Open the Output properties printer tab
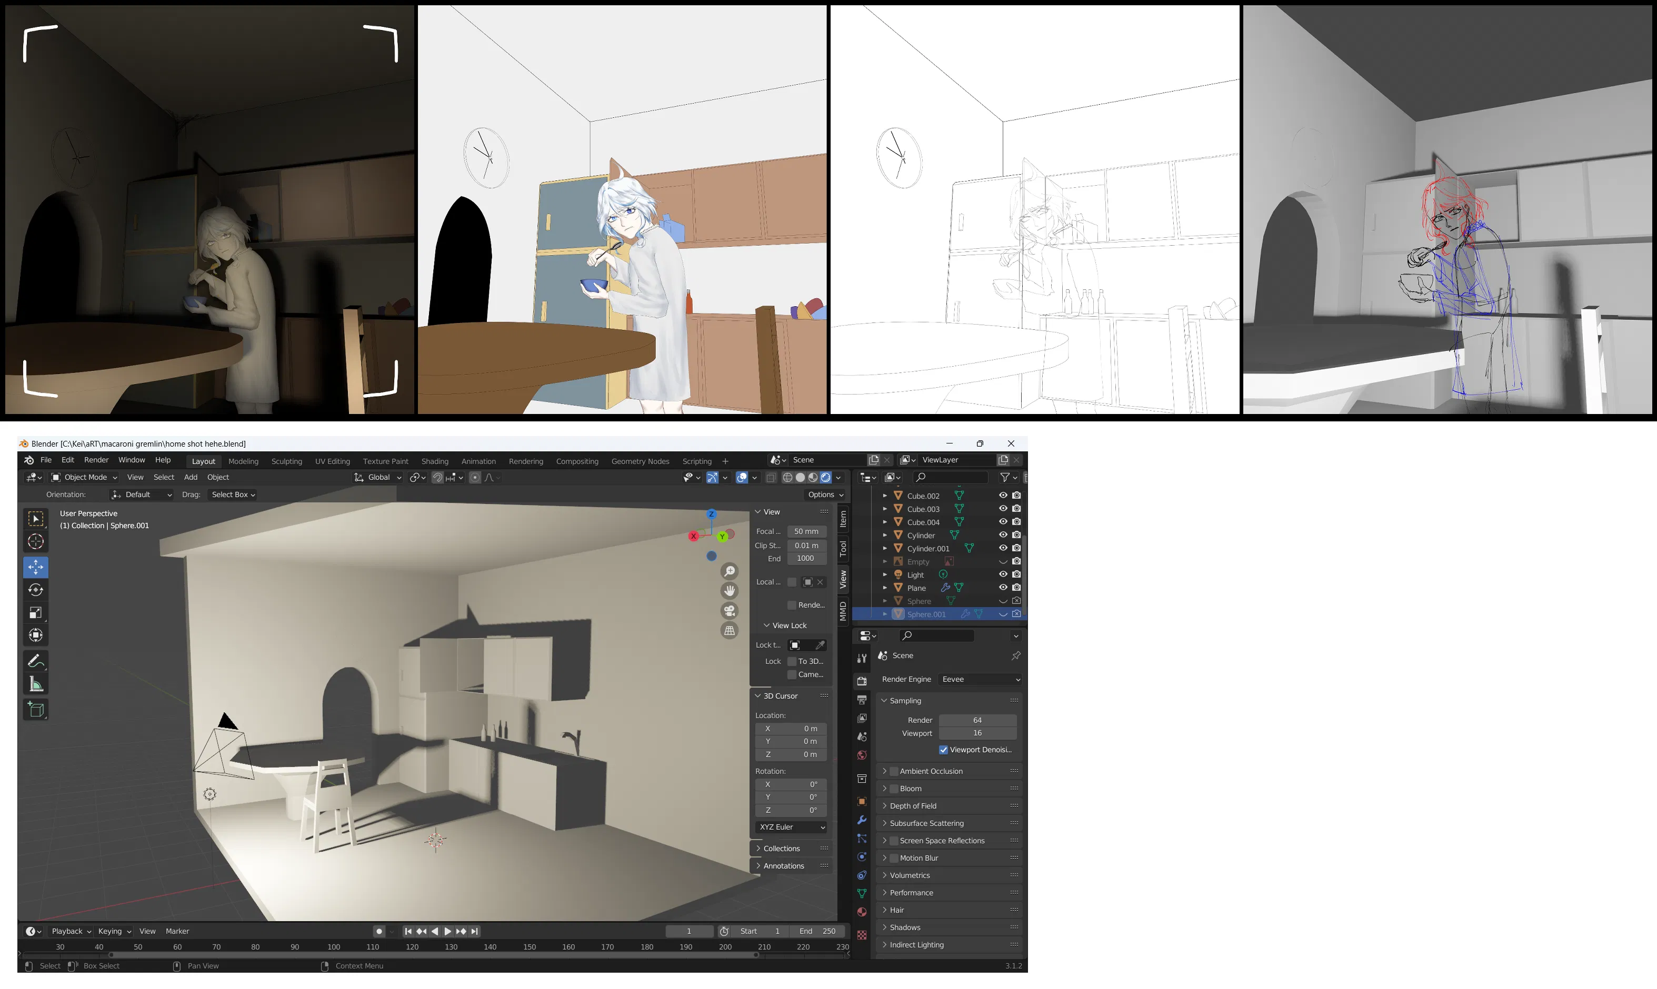The width and height of the screenshot is (1657, 989). 862,700
